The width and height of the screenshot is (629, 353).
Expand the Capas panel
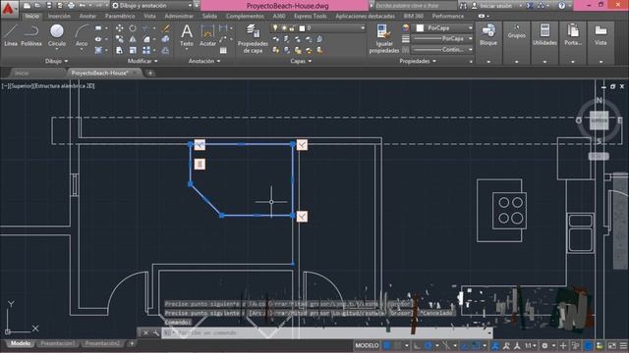point(301,61)
